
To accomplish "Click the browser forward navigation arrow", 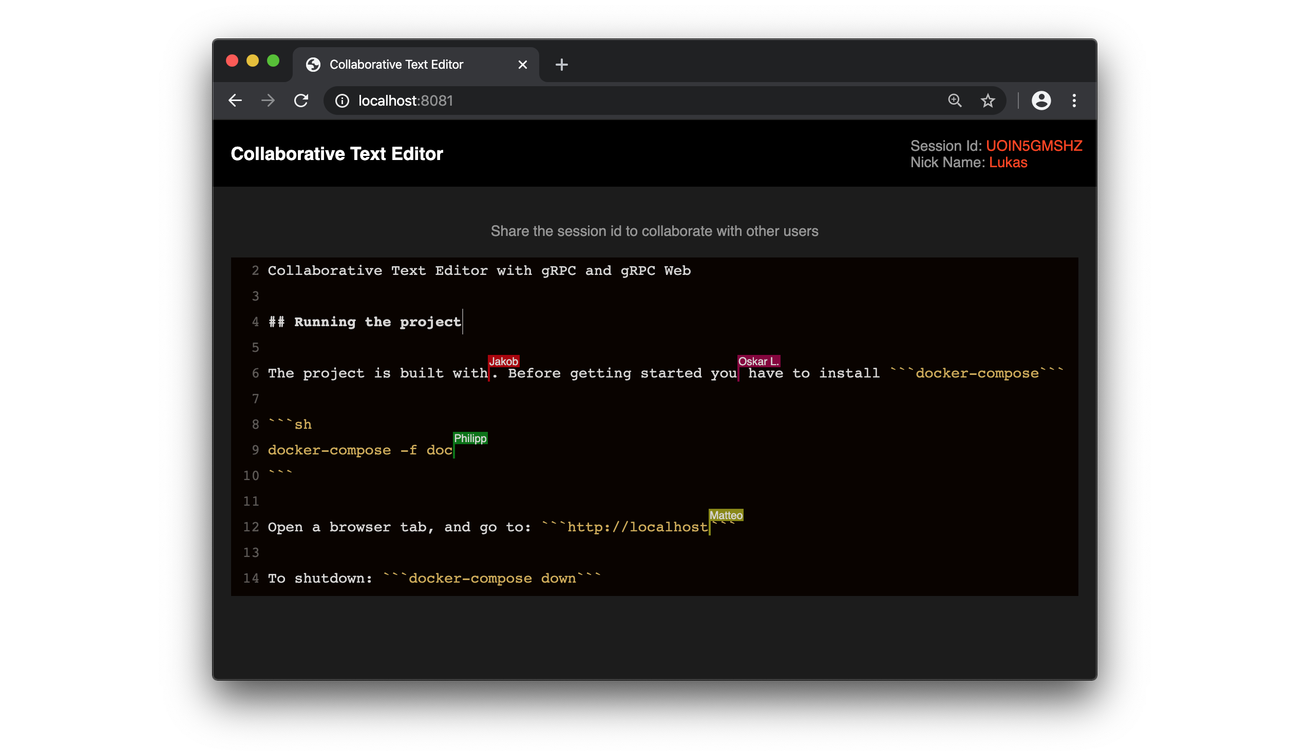I will click(268, 101).
